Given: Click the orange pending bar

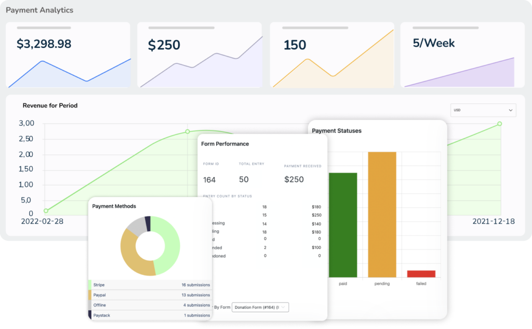Looking at the screenshot, I should tap(382, 214).
